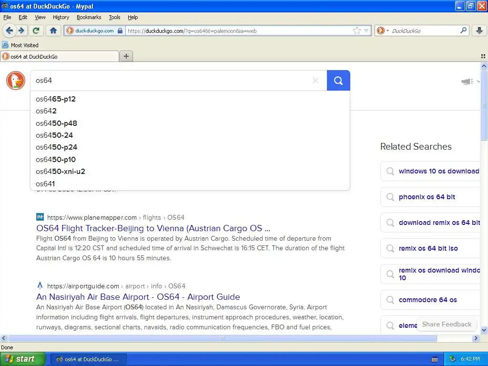Screen dimensions: 488x366
Task: Open the History menu
Action: [x=61, y=17]
